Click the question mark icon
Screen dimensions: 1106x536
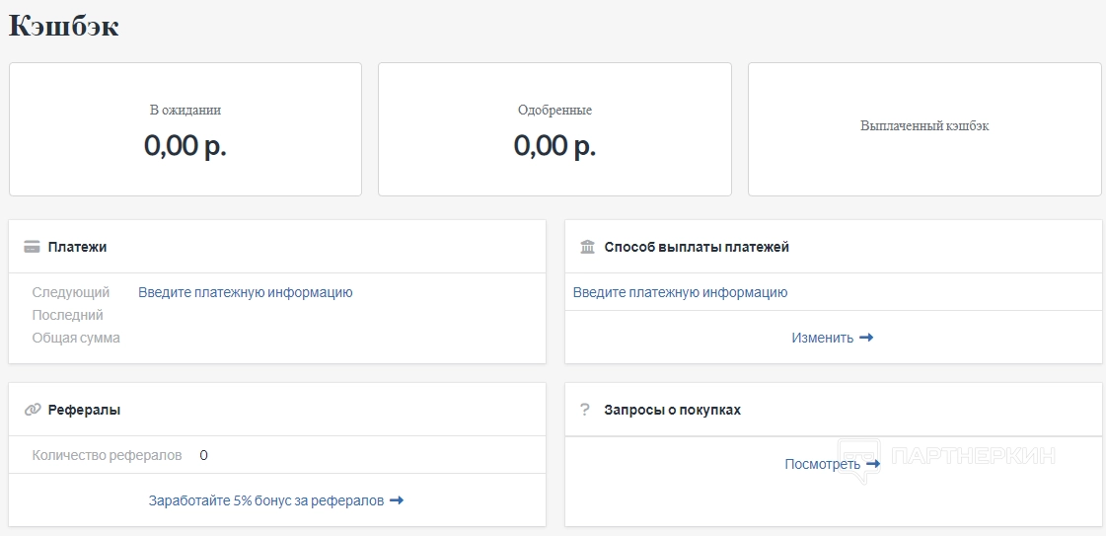point(584,410)
